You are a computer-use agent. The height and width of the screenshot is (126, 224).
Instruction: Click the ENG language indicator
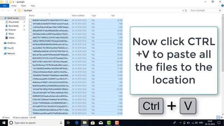tap(201, 123)
